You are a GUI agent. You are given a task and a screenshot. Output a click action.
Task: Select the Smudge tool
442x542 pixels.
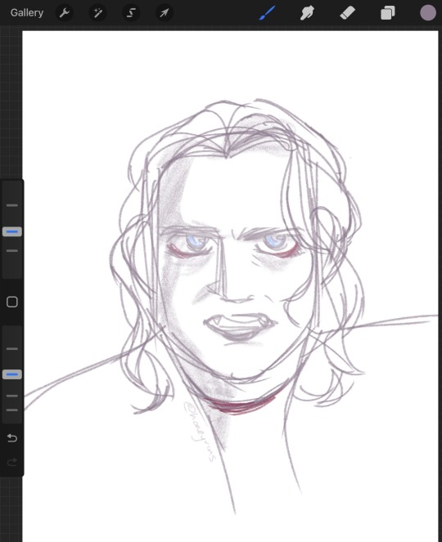click(x=308, y=13)
